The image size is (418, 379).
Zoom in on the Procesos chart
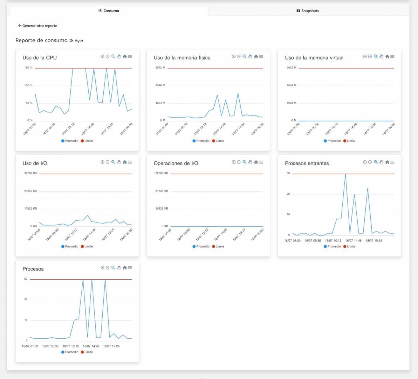coord(102,268)
